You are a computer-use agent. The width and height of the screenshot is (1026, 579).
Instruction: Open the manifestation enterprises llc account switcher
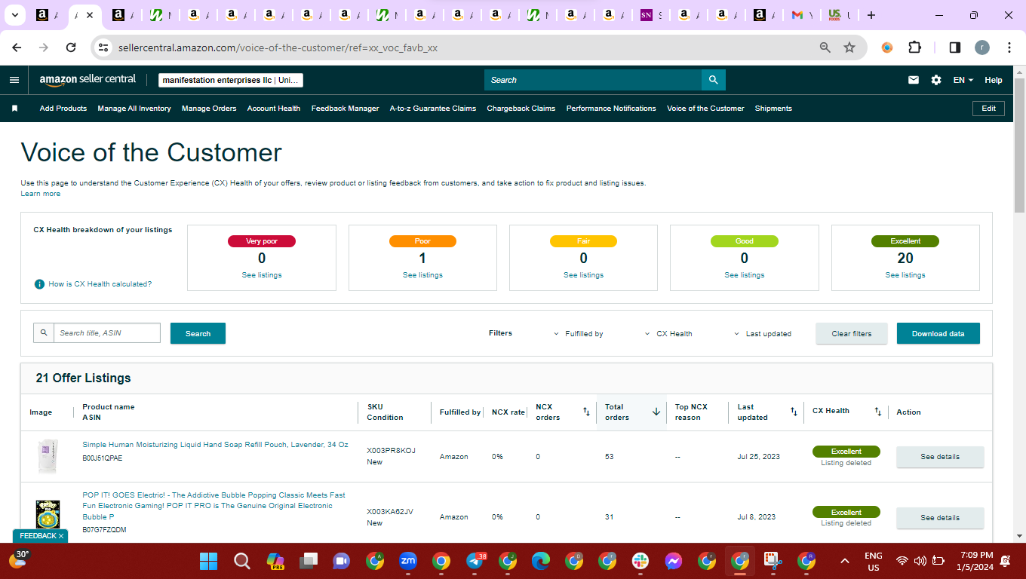(x=231, y=80)
